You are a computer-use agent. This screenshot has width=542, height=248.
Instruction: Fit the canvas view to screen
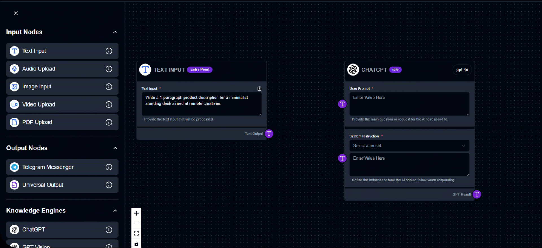(x=136, y=233)
